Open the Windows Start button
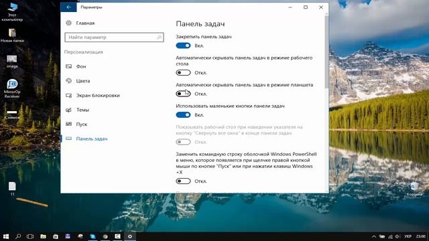 [6, 236]
